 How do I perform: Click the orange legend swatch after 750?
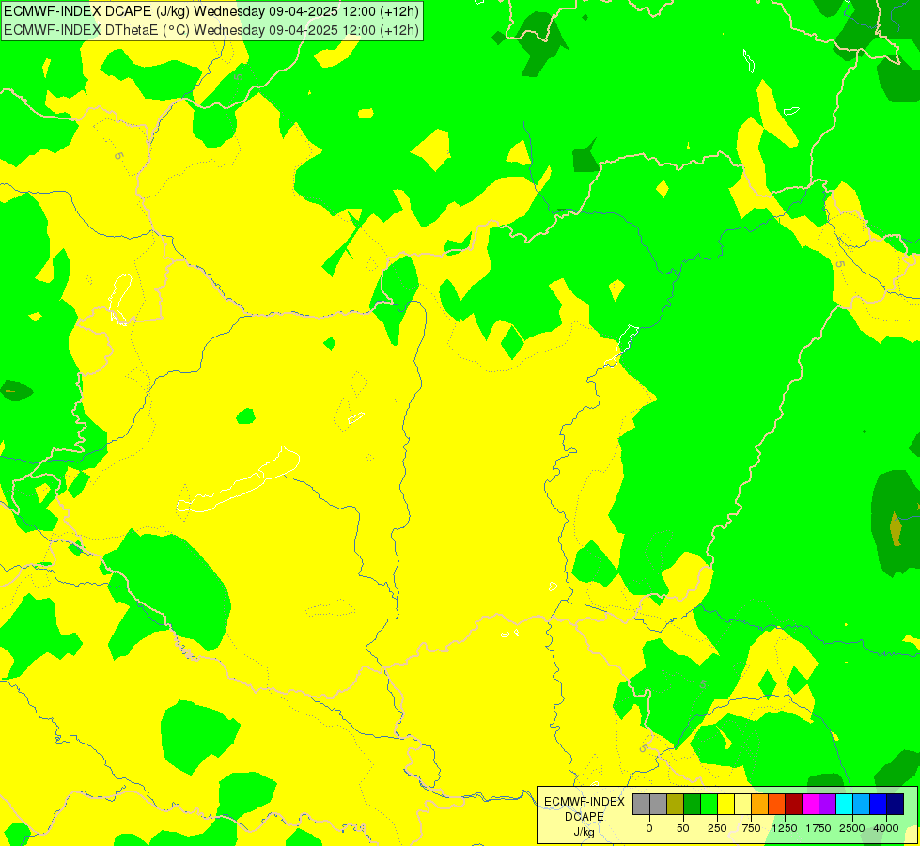(x=760, y=805)
